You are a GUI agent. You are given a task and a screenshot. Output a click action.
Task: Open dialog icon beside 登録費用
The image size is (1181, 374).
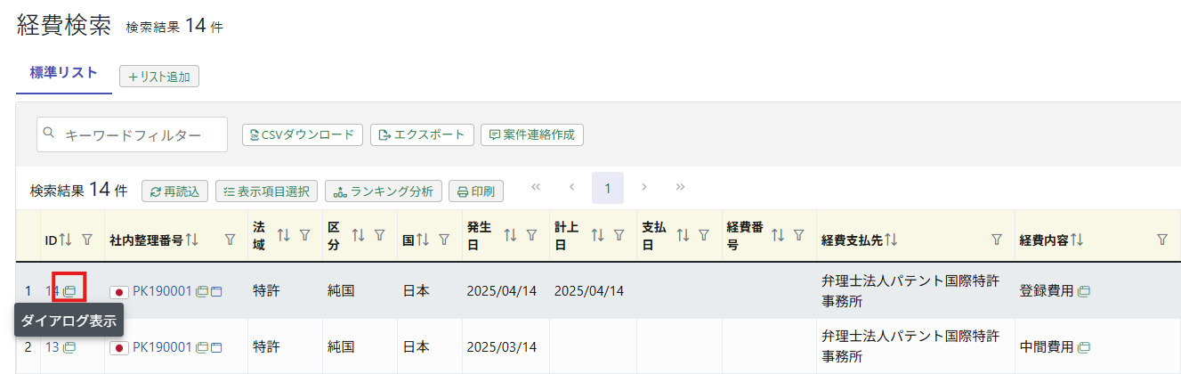click(x=1085, y=291)
